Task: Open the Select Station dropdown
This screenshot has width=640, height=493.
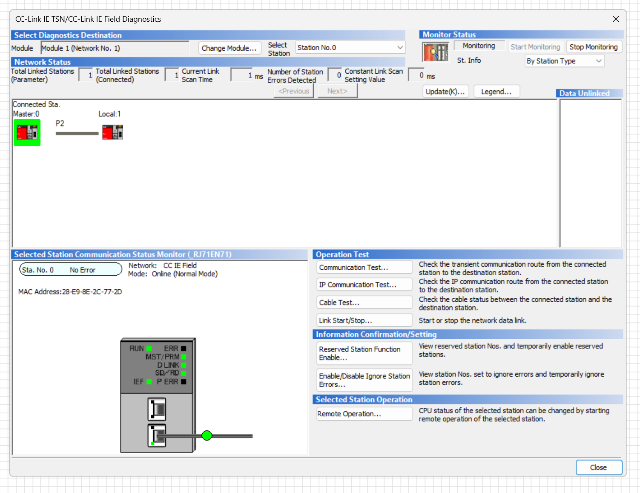Action: click(350, 48)
